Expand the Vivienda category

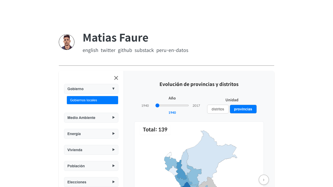(x=91, y=150)
